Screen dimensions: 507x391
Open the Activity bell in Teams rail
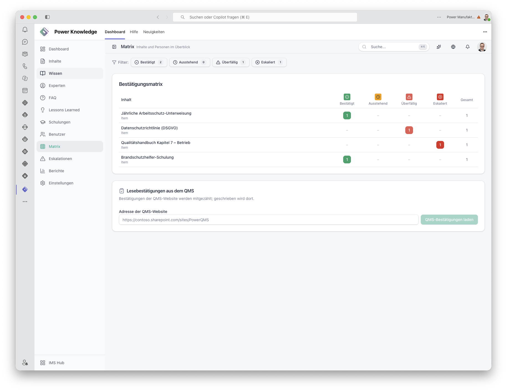25,30
